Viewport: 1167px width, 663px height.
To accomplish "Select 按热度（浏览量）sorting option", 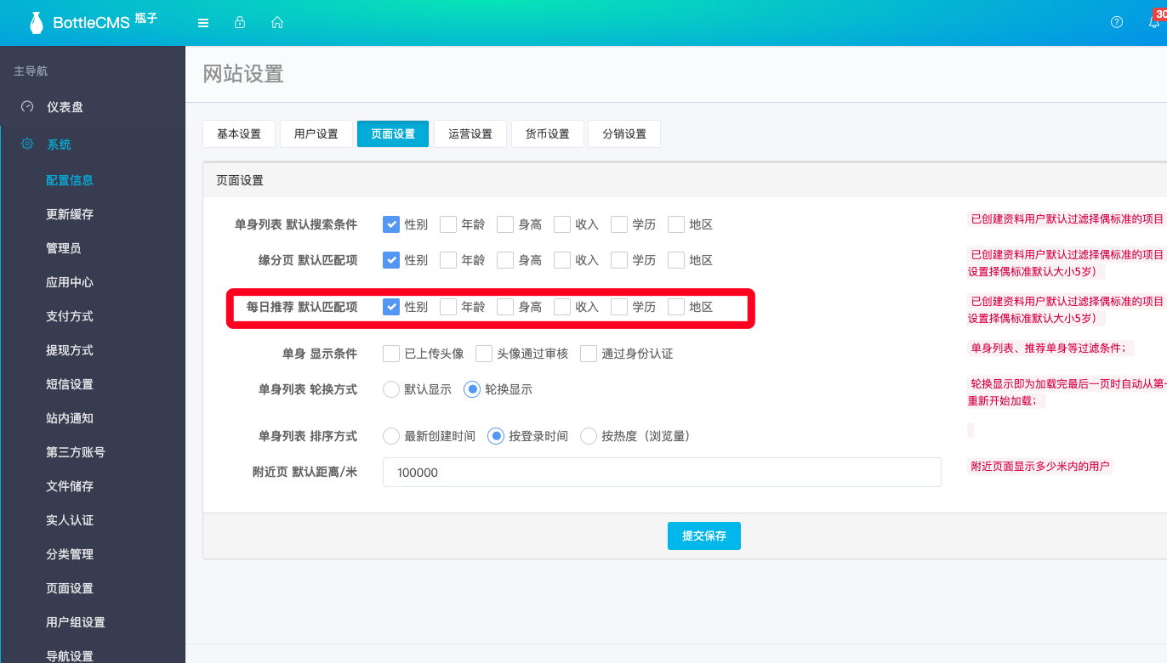I will (x=589, y=436).
